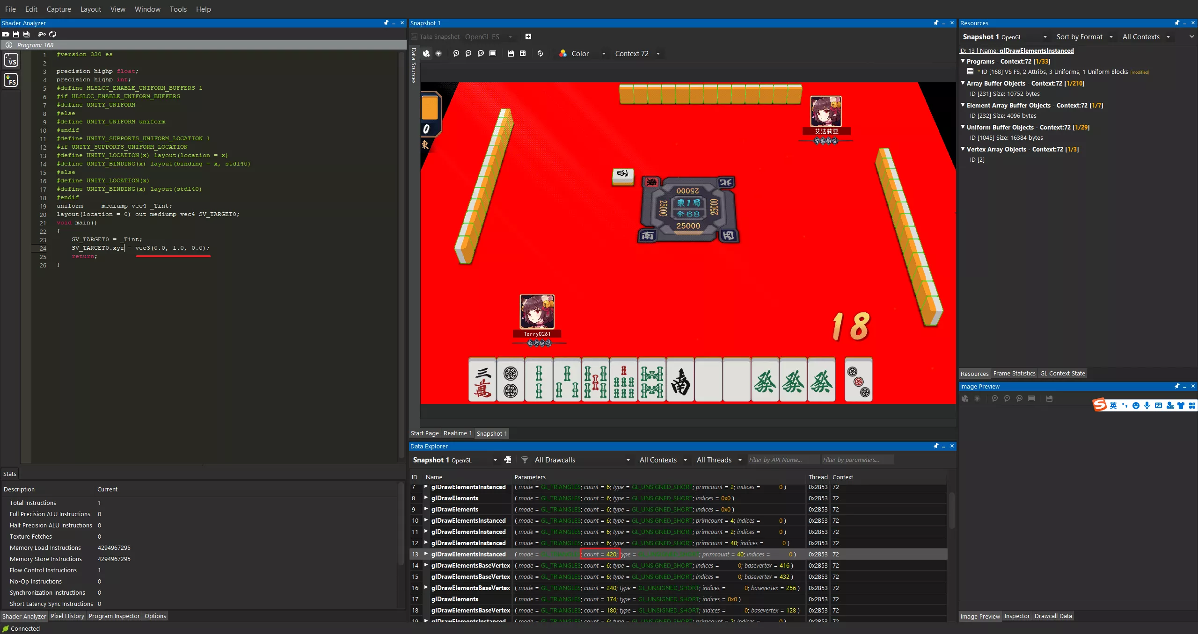Open the Color attachment dropdown

(x=583, y=54)
